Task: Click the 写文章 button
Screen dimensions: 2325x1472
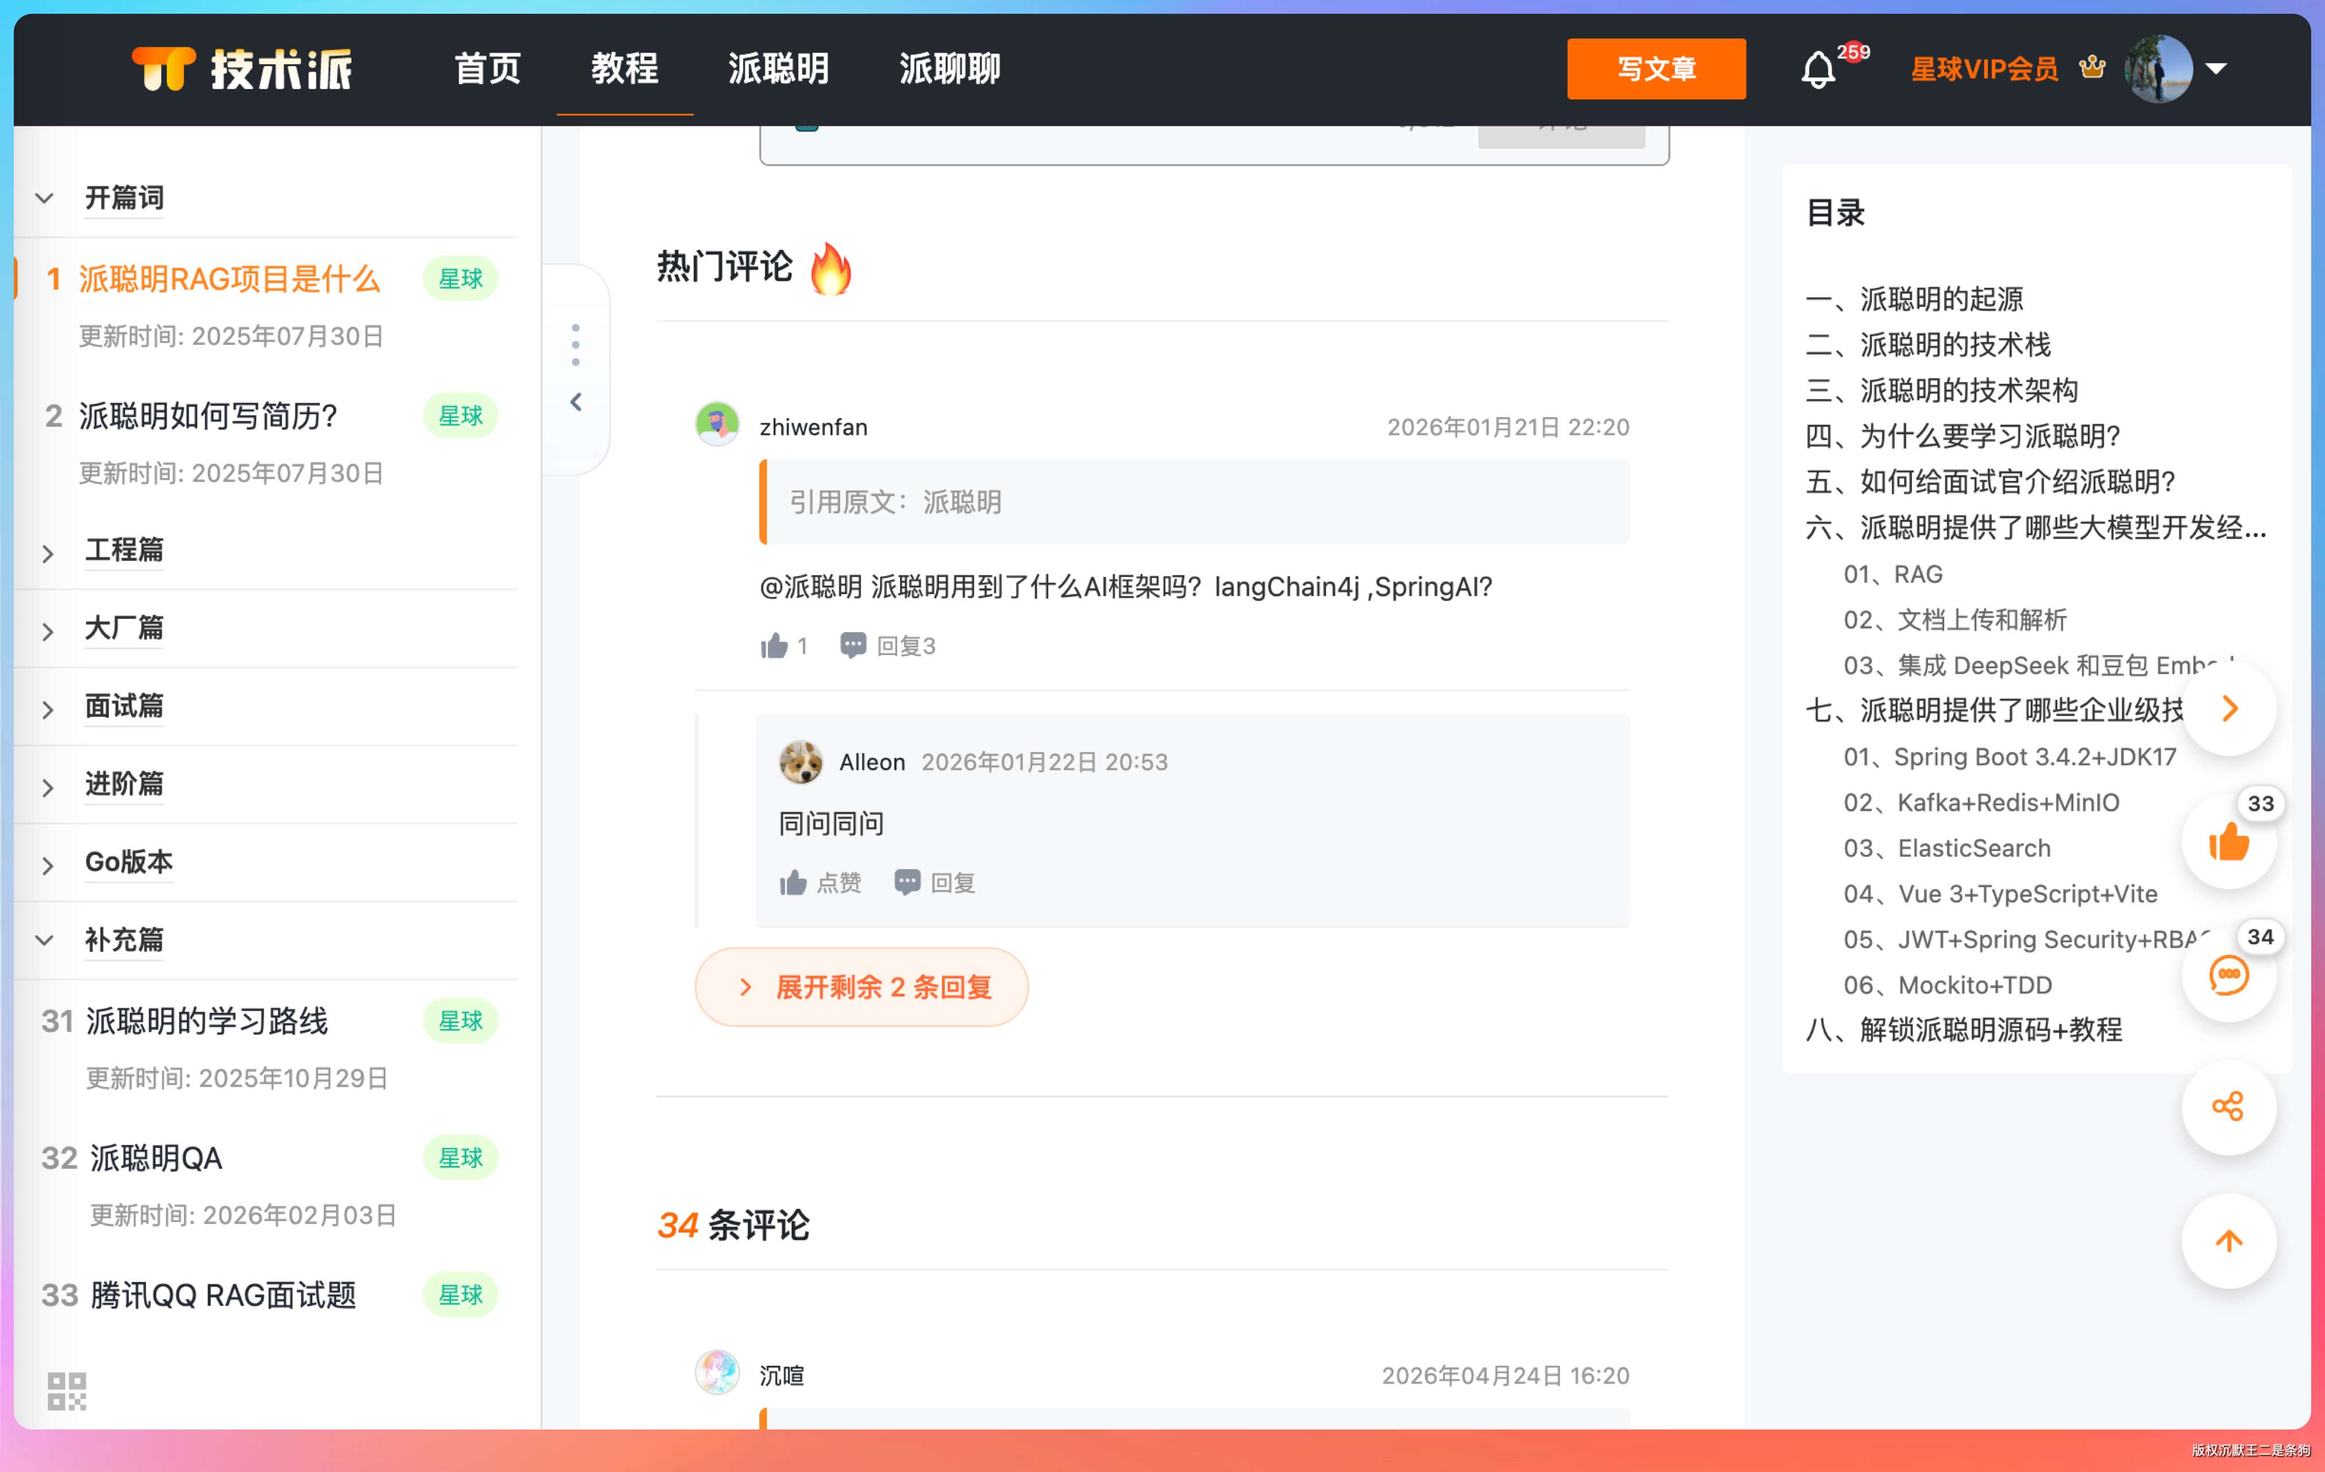Action: 1655,68
